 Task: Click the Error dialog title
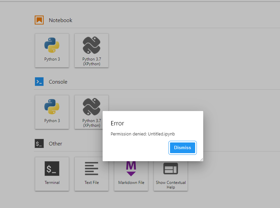(x=117, y=123)
